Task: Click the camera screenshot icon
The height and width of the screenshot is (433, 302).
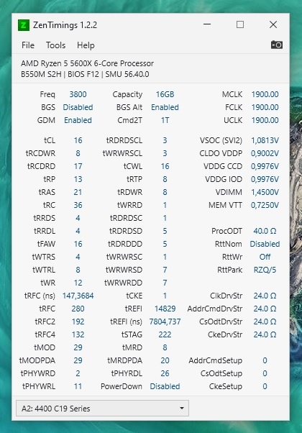Action: 276,45
